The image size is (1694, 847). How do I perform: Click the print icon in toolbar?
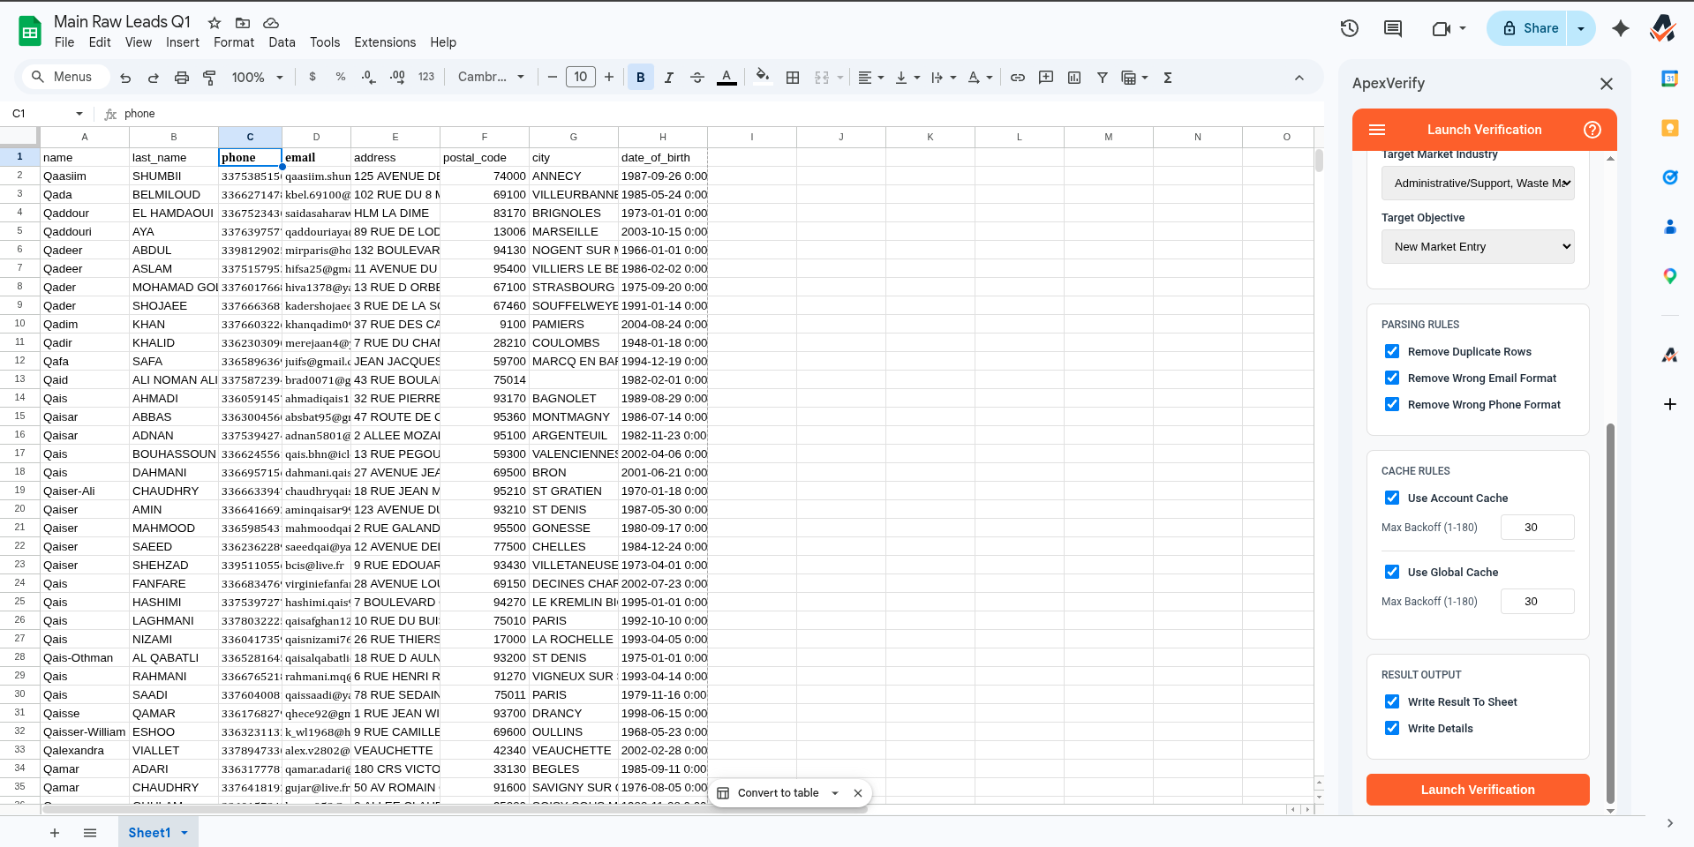[x=182, y=78]
